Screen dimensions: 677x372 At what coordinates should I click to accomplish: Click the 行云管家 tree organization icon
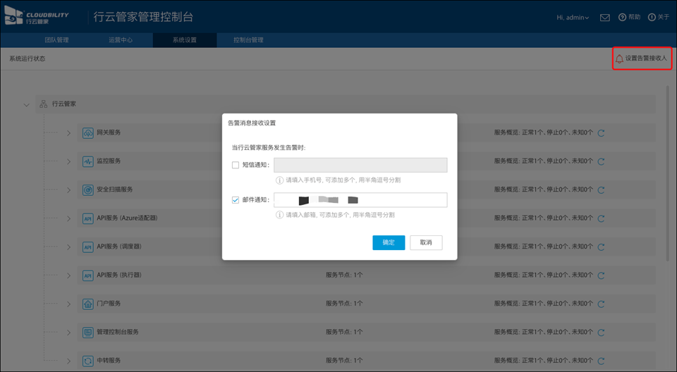click(x=44, y=104)
